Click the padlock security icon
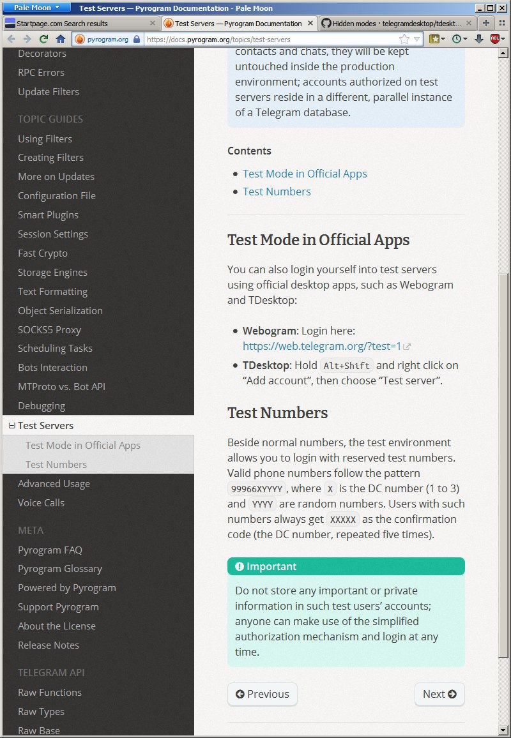 (x=137, y=39)
